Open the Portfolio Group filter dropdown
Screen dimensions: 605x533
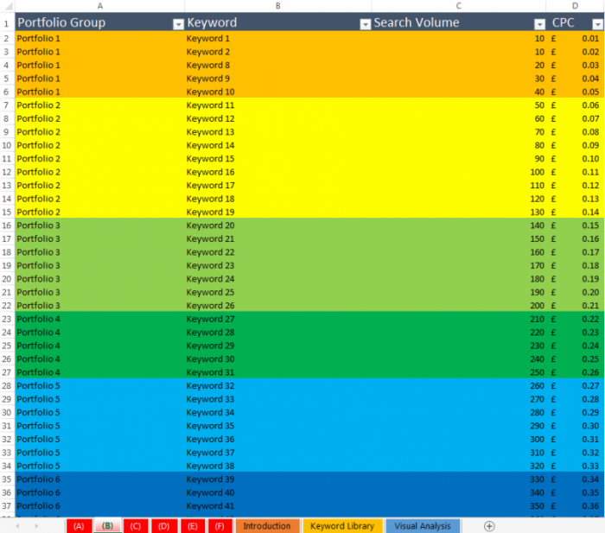178,24
